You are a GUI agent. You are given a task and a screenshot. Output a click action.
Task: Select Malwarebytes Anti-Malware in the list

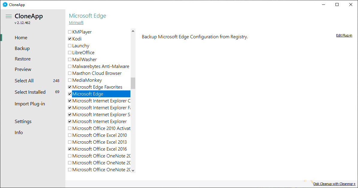(101, 66)
